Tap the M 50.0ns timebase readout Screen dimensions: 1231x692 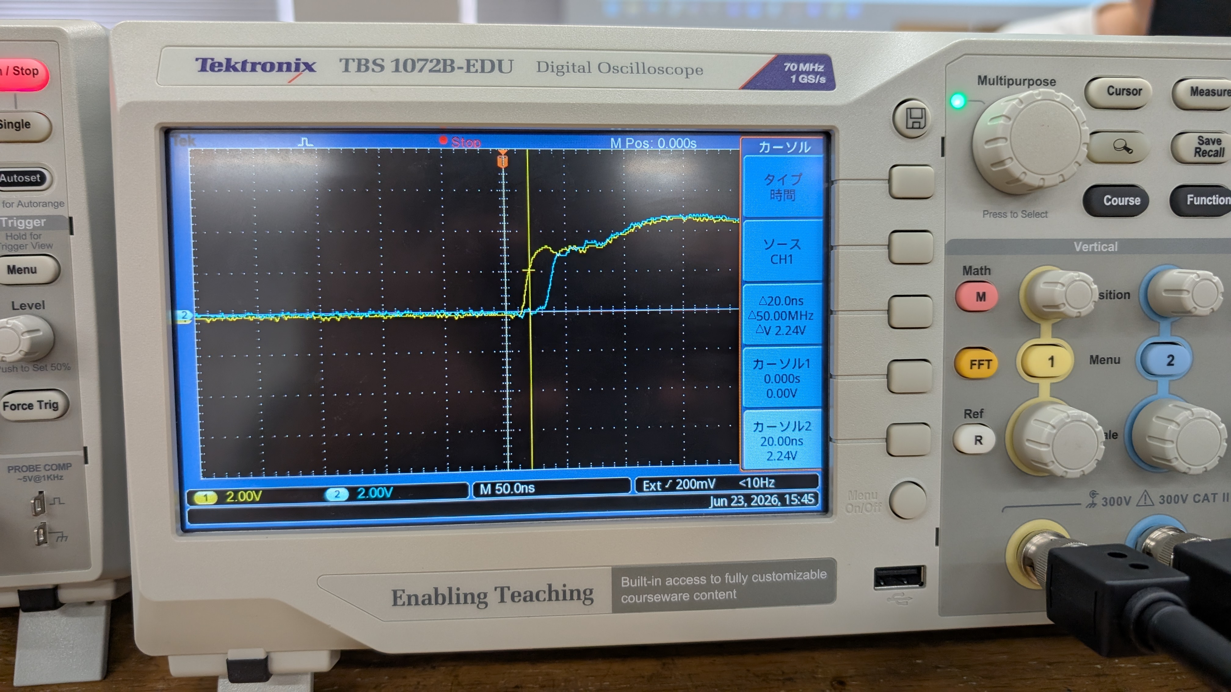click(507, 488)
